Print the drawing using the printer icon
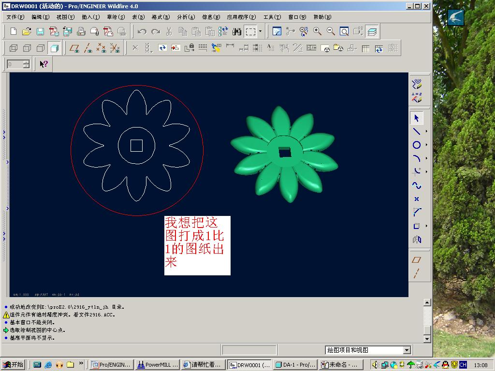This screenshot has height=371, width=495. pos(81,31)
